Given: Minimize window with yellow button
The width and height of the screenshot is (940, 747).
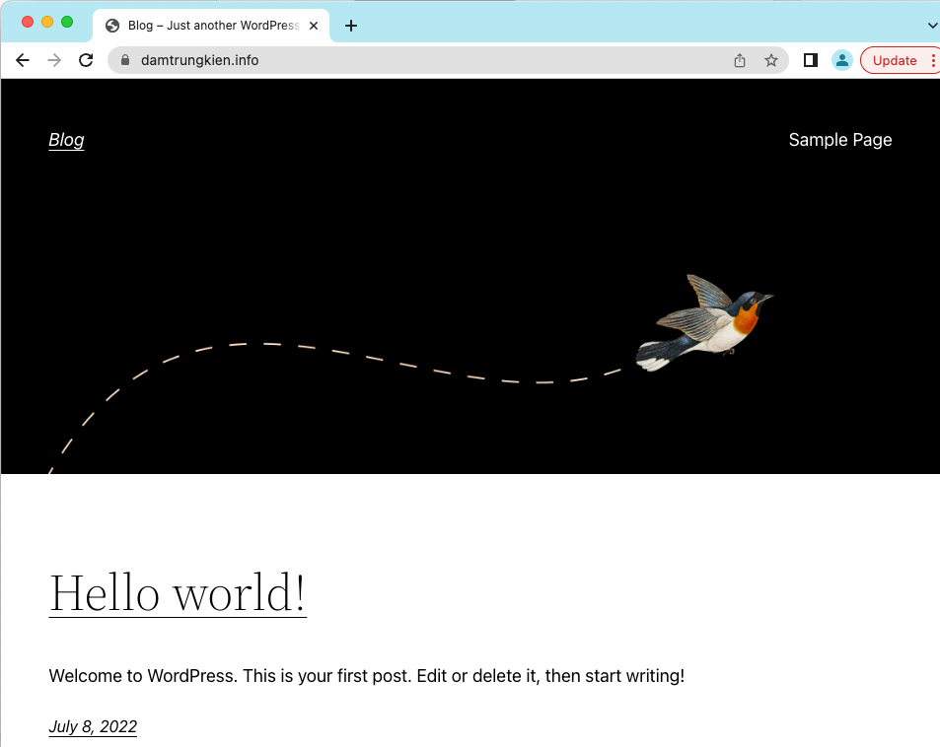Looking at the screenshot, I should coord(47,22).
